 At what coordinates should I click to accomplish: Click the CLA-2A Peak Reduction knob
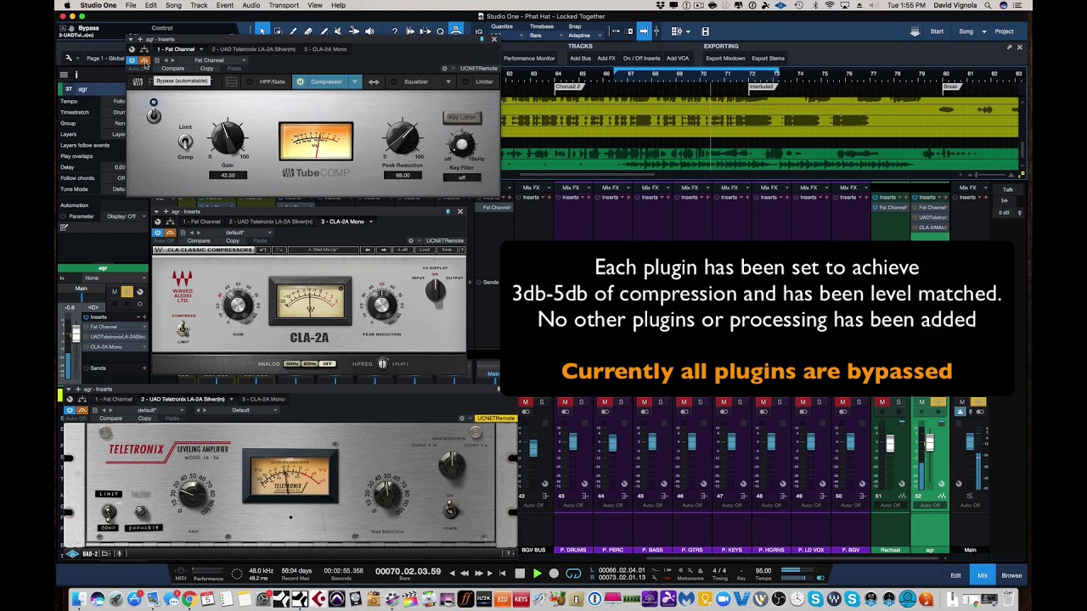click(x=381, y=305)
